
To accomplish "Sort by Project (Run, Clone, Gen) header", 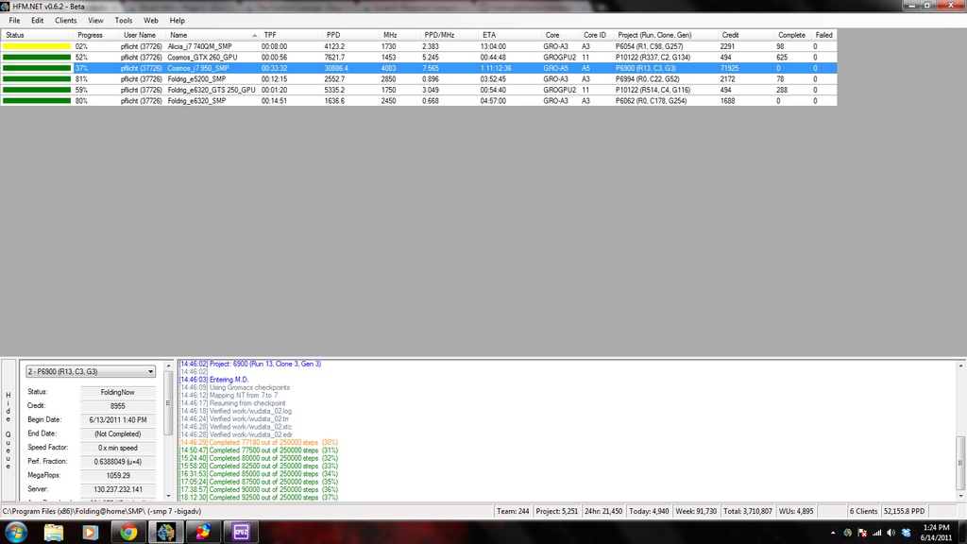I will [666, 35].
